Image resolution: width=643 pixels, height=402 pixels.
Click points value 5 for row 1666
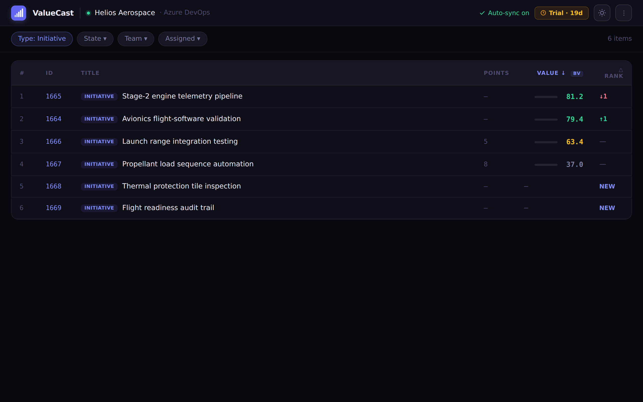point(486,141)
